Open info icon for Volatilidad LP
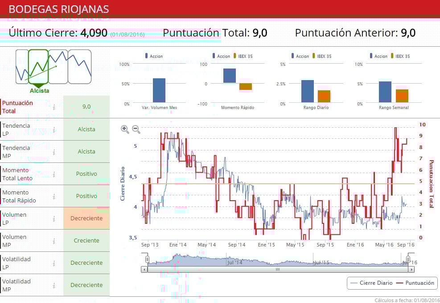This screenshot has width=440, height=303. 54,263
